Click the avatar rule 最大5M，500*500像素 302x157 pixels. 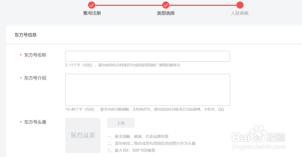pos(131,150)
